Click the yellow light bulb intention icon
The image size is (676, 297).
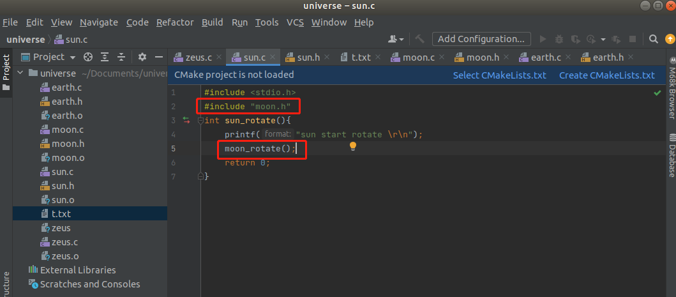click(352, 146)
